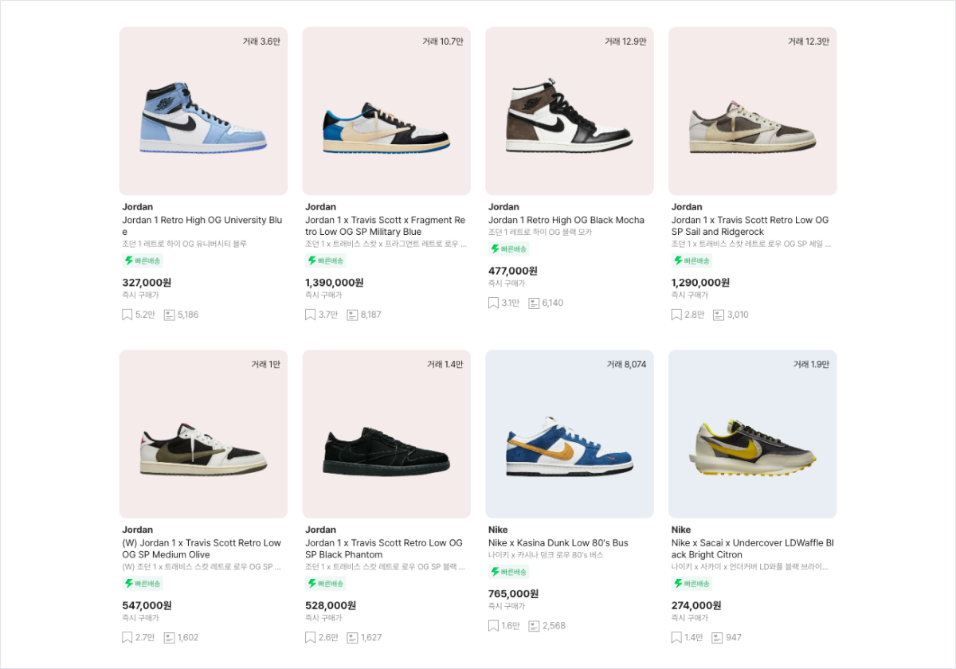The image size is (956, 669).
Task: Open Nike x Kasina Dunk Low 80's Bus title
Action: 558,542
